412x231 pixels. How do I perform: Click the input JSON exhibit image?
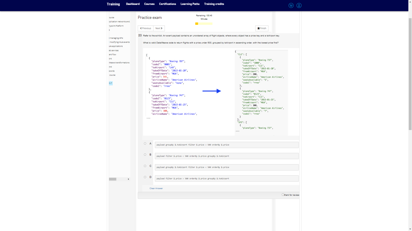[172, 87]
